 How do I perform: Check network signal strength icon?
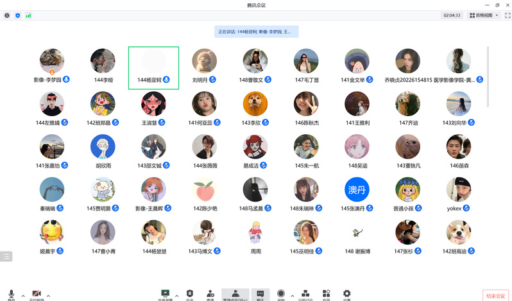tap(28, 15)
